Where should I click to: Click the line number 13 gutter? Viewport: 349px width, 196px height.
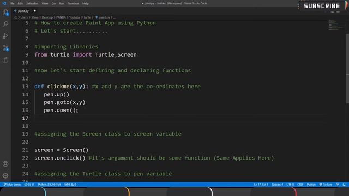click(x=25, y=87)
